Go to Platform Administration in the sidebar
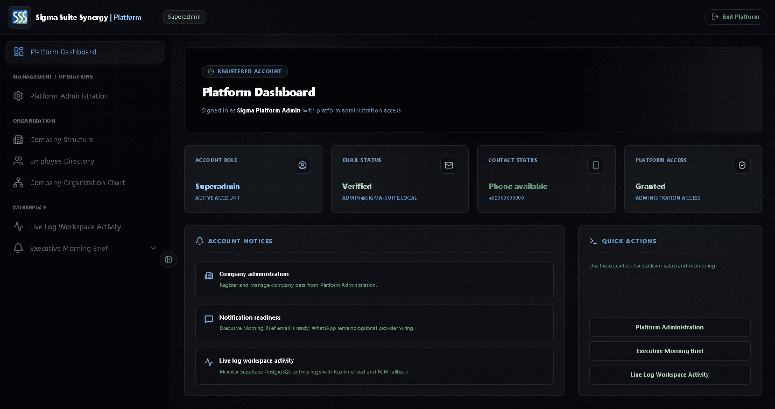This screenshot has height=409, width=775. pos(85,96)
